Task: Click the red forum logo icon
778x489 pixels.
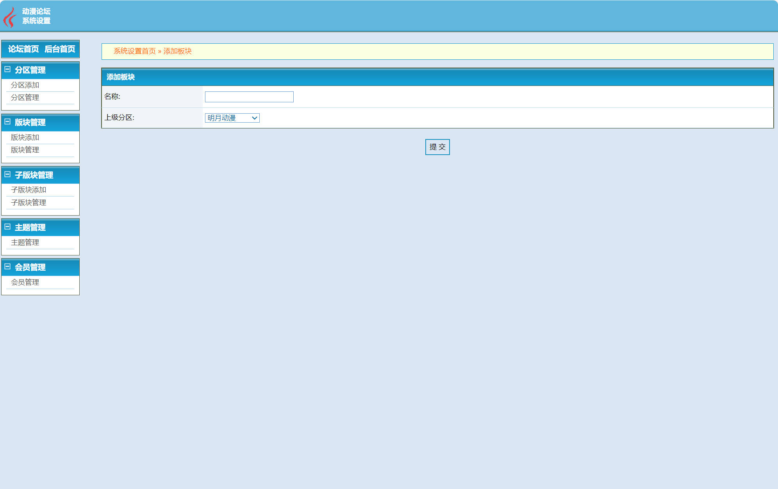Action: (9, 17)
